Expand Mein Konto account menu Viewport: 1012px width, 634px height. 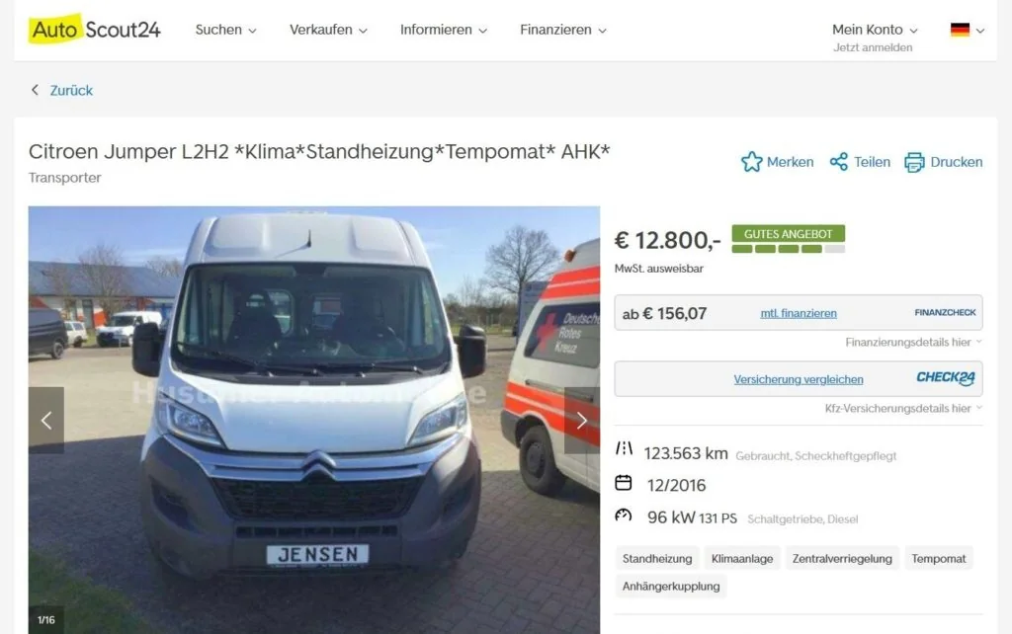pyautogui.click(x=875, y=30)
